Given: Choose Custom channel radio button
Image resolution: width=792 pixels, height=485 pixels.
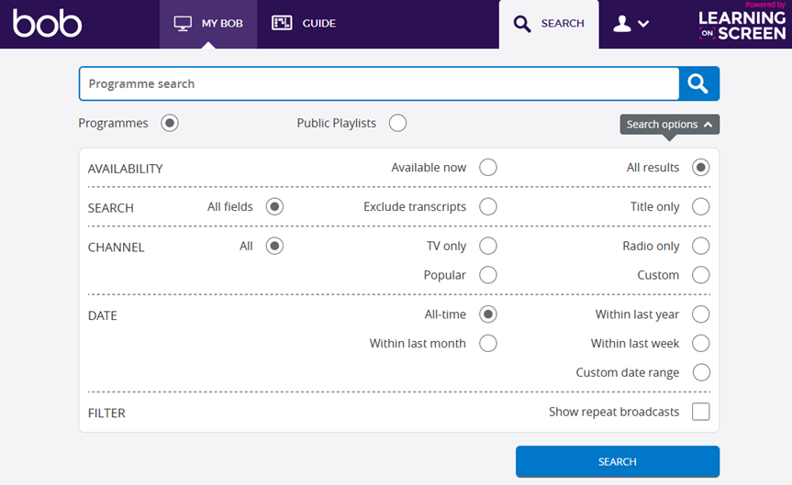Looking at the screenshot, I should click(701, 275).
